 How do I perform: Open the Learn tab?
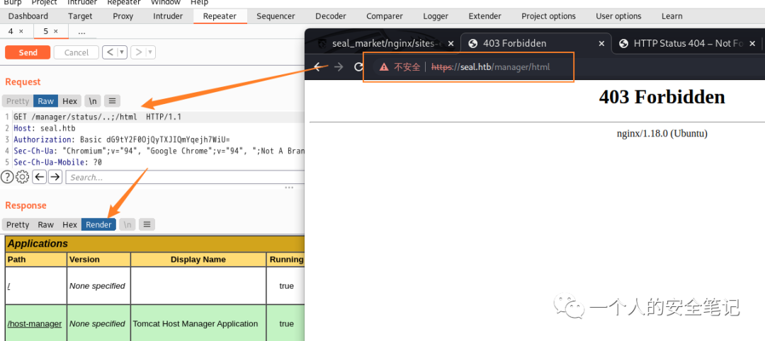671,16
